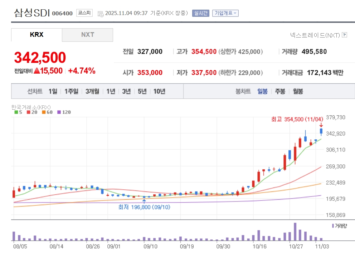
Task: Switch the chart to 월봉 monthly candles
Action: coord(298,91)
